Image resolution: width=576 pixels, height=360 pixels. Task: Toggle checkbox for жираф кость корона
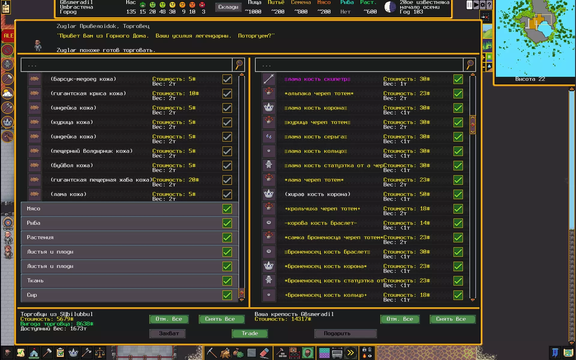tap(458, 194)
